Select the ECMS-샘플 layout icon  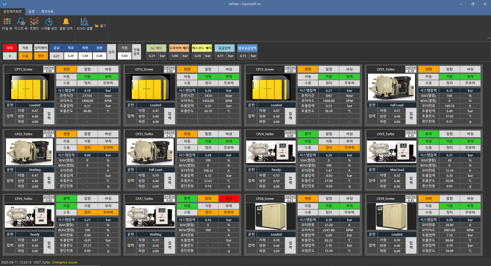click(x=84, y=24)
